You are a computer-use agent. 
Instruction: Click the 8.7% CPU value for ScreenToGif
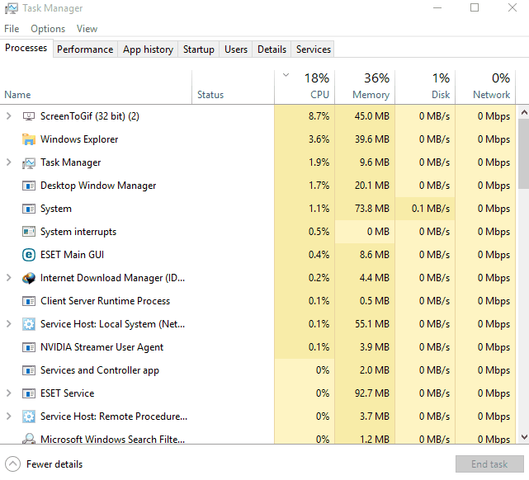coord(319,116)
